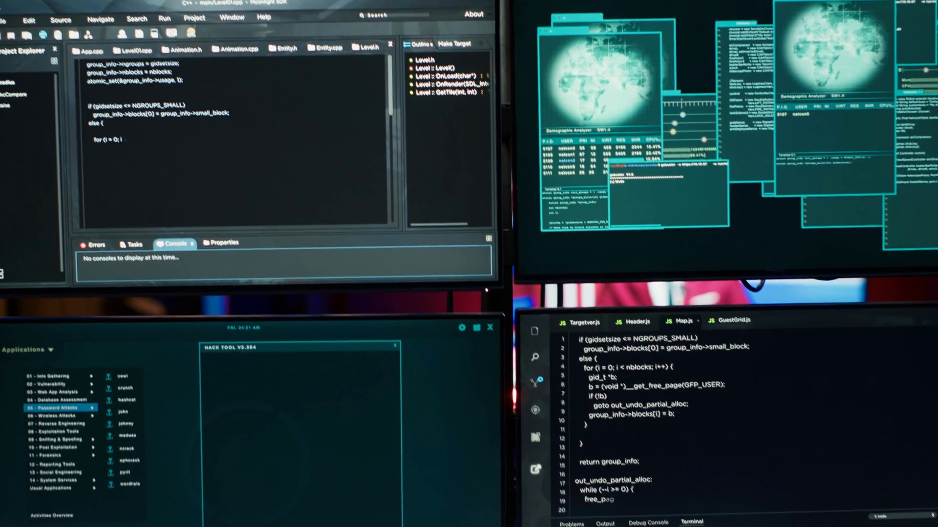The width and height of the screenshot is (938, 527).
Task: Click the new file icon in editor sidebar
Action: 534,331
